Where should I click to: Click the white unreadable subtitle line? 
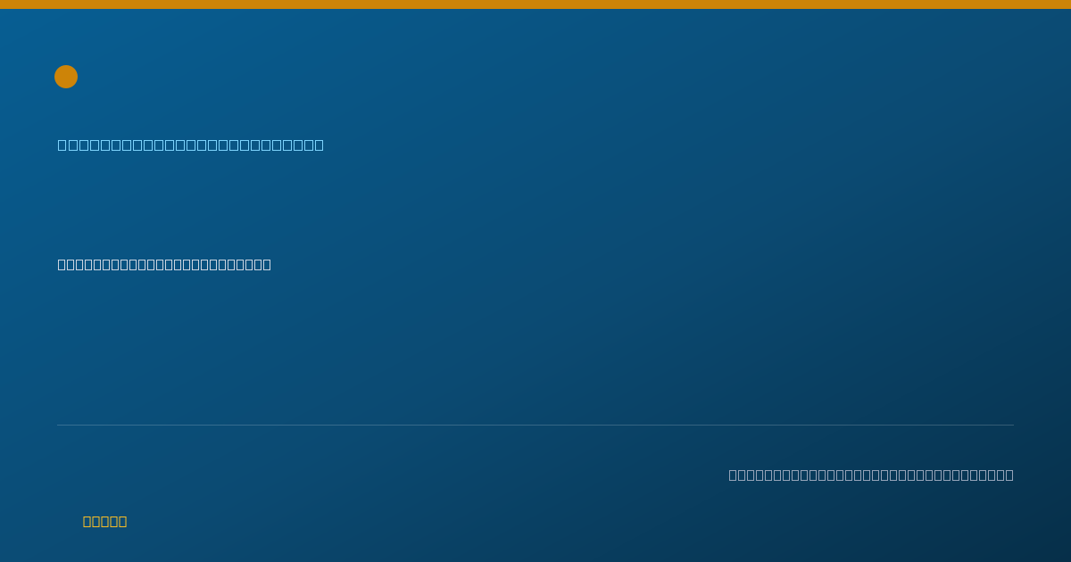pos(164,264)
